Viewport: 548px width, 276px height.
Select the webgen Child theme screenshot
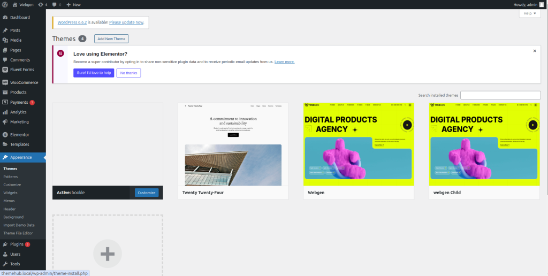click(x=484, y=144)
